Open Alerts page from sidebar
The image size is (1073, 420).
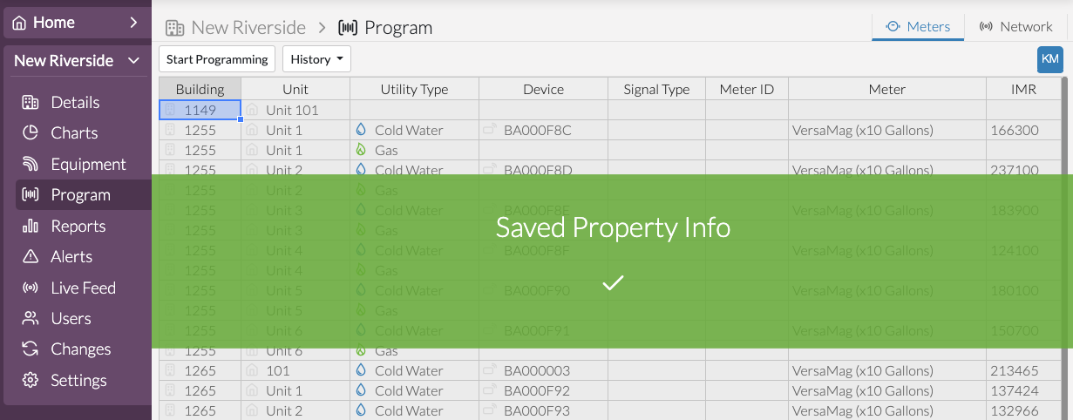coord(71,256)
